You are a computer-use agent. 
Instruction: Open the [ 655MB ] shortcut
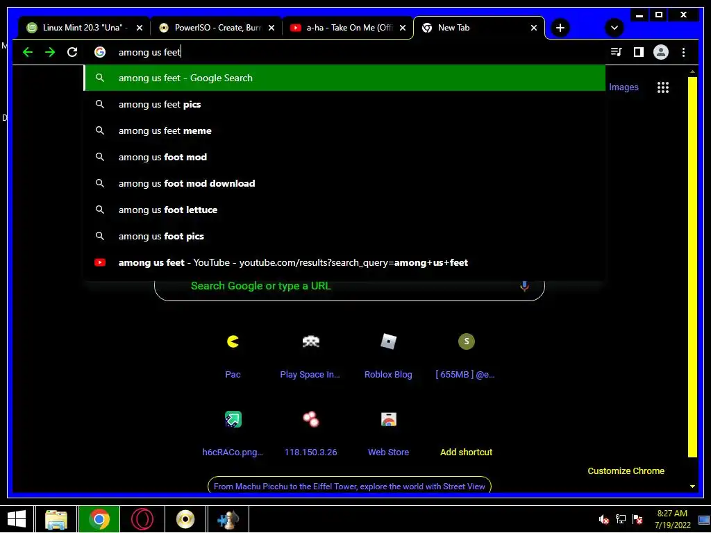click(x=466, y=355)
